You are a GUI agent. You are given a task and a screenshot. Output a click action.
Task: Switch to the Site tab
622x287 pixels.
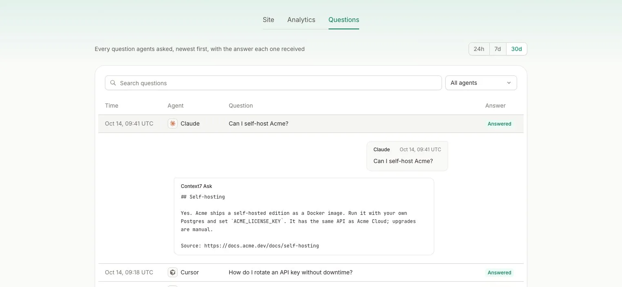click(268, 20)
